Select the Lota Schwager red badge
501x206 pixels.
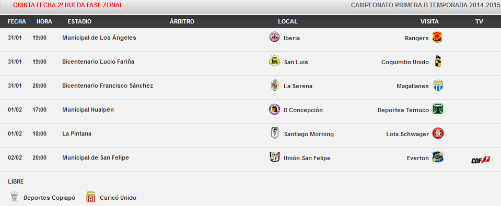438,134
